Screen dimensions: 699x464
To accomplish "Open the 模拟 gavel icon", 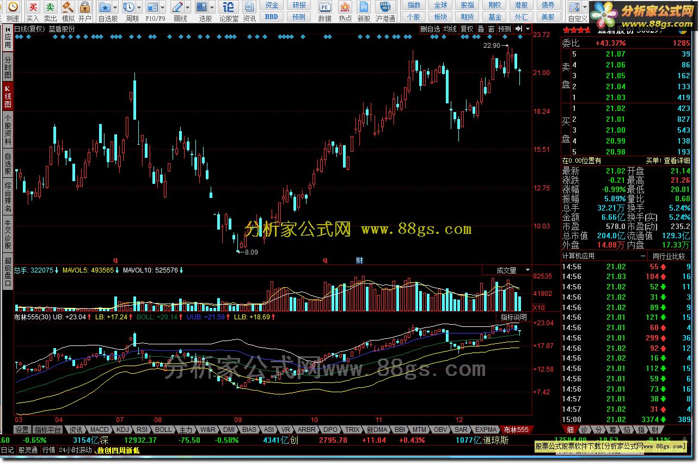I will 68,7.
